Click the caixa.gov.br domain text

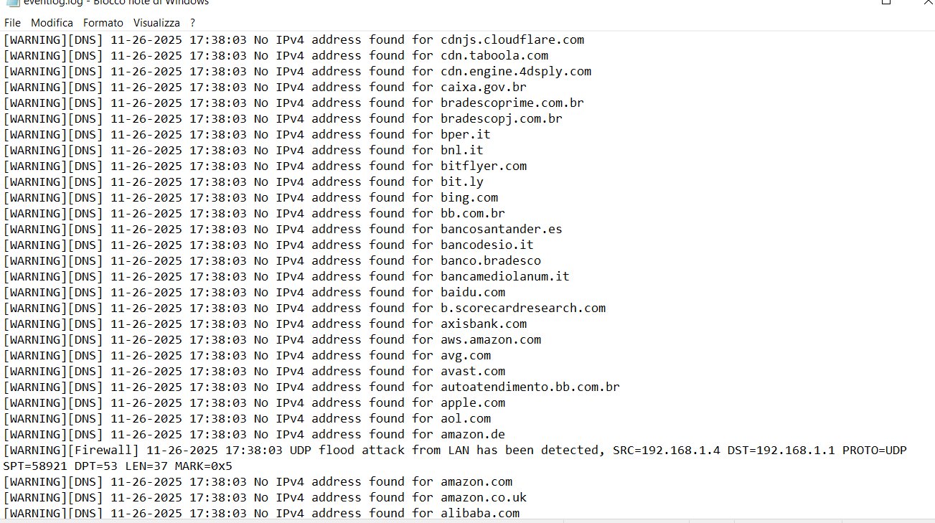pyautogui.click(x=483, y=88)
